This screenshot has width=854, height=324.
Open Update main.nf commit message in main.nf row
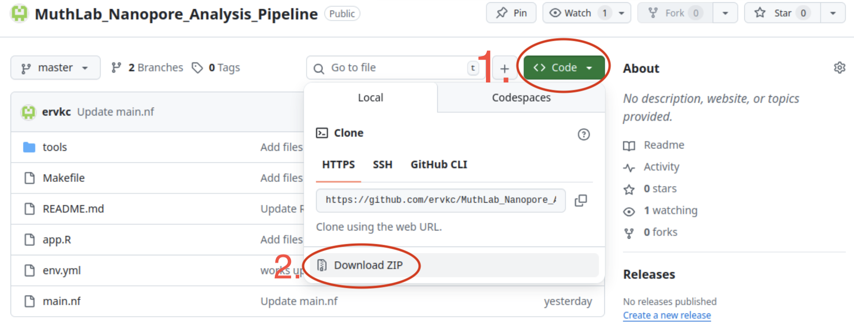coord(299,301)
